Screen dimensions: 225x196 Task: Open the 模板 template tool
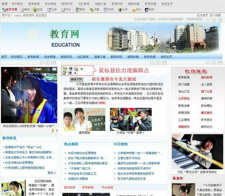(x=80, y=9)
